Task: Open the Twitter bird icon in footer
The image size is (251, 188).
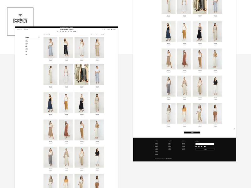Action: click(199, 147)
